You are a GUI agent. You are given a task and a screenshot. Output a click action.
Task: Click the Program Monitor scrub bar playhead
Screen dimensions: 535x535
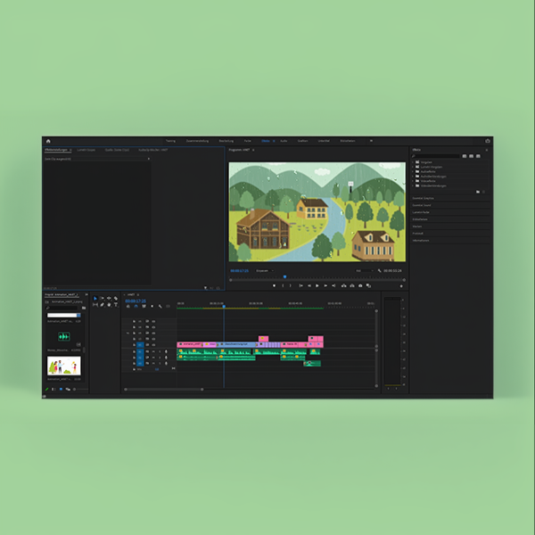[x=284, y=277]
